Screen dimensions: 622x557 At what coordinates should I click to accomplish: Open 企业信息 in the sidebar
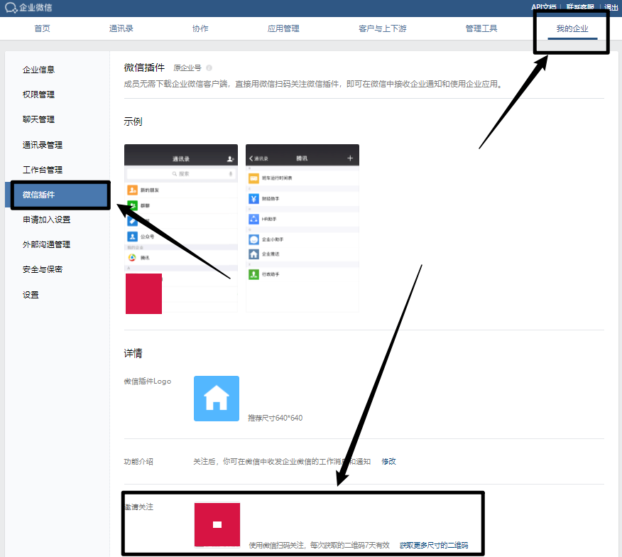(x=38, y=70)
